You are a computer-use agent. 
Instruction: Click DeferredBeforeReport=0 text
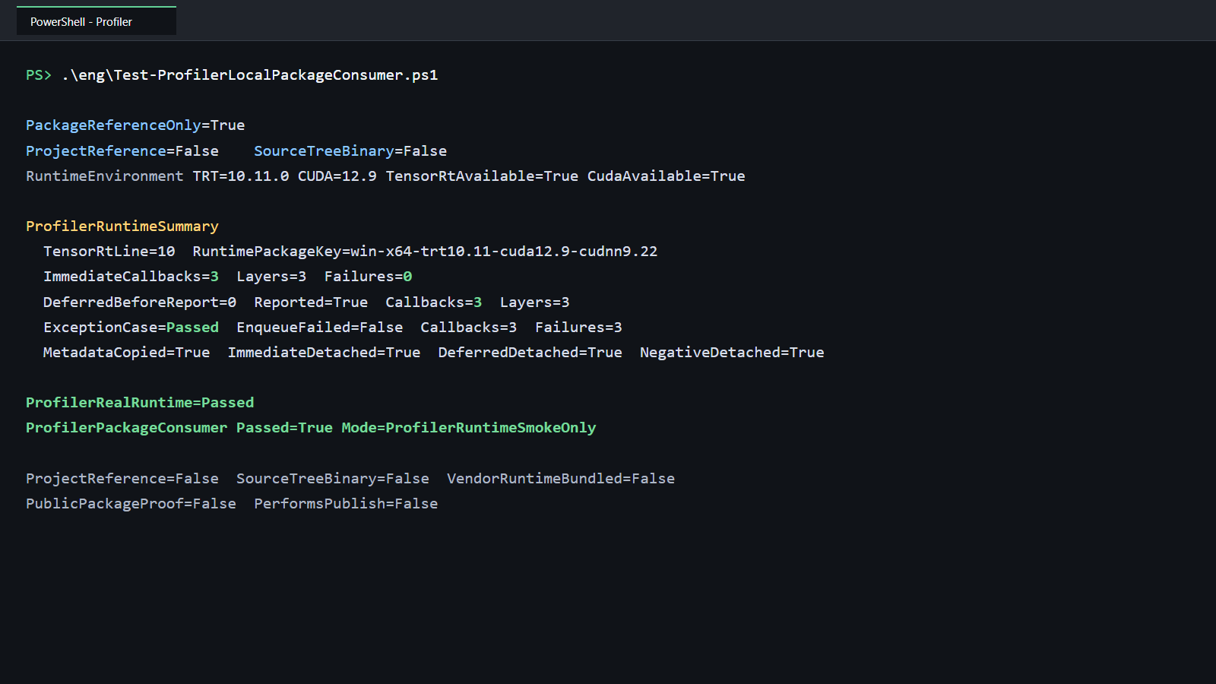click(x=140, y=302)
